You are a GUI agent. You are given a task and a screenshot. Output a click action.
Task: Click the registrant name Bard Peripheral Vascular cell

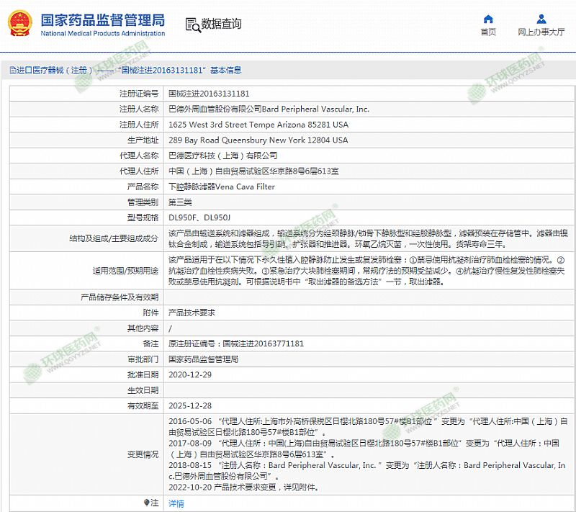click(269, 109)
